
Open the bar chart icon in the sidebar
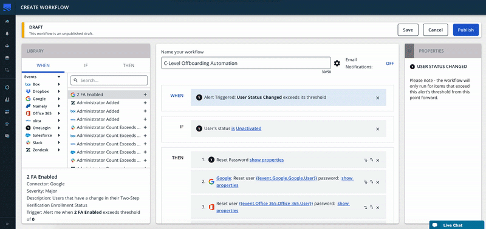[7, 99]
